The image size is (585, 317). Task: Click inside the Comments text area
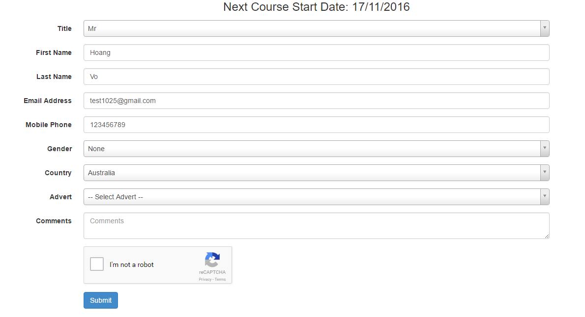click(x=316, y=226)
